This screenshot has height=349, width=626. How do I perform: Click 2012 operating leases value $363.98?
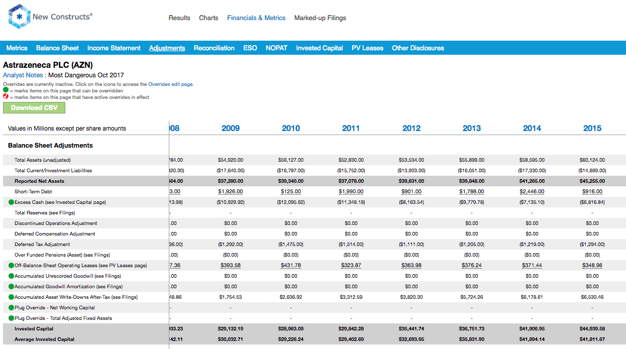411,266
